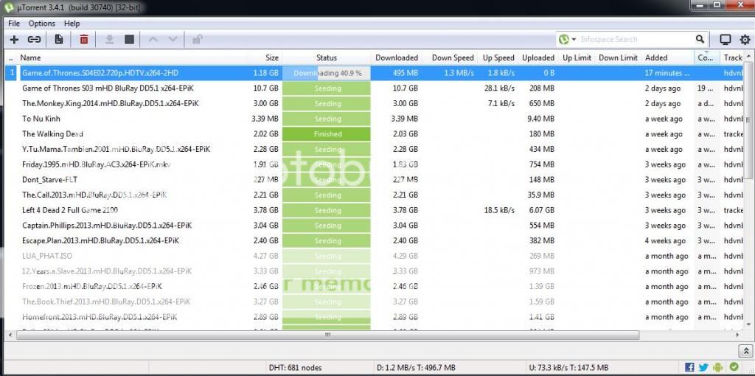Screen dimensions: 755x376
Task: Open Preferences gear icon
Action: pyautogui.click(x=745, y=40)
